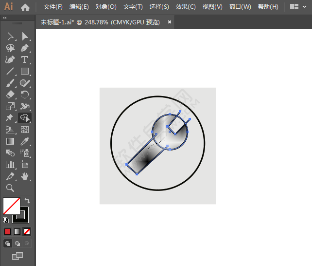Select the Direct Selection tool

point(25,37)
